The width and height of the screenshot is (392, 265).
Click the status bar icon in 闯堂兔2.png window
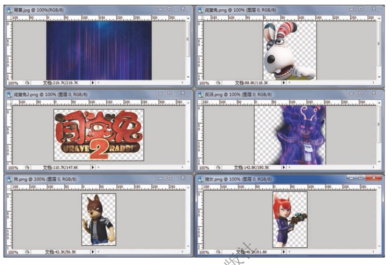pos(28,168)
